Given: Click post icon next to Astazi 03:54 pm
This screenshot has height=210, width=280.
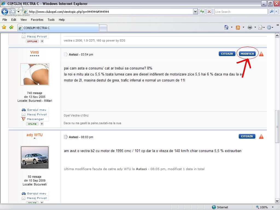Looking at the screenshot, I should coord(66,54).
